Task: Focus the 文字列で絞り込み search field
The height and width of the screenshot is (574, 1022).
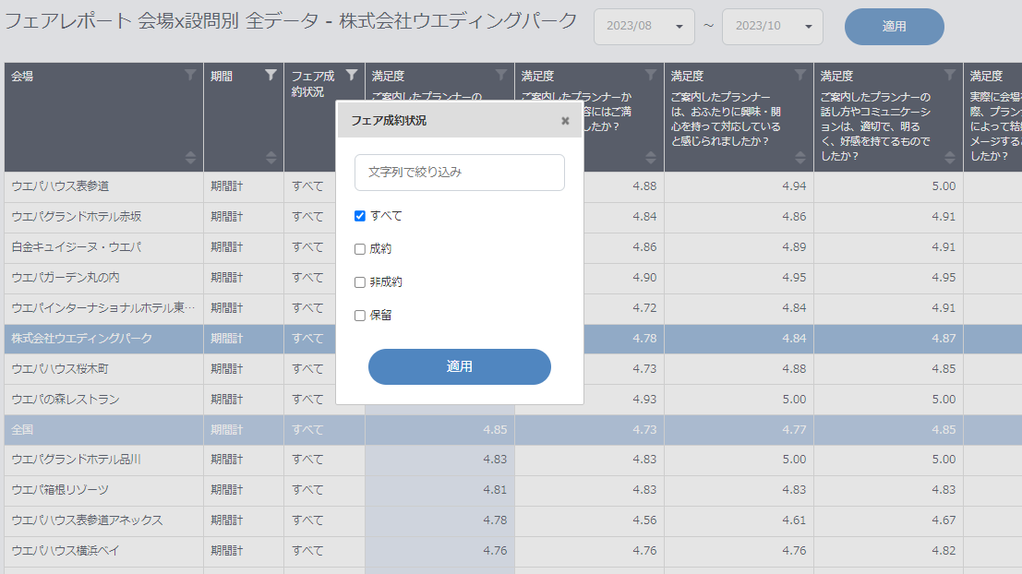Action: click(x=459, y=173)
